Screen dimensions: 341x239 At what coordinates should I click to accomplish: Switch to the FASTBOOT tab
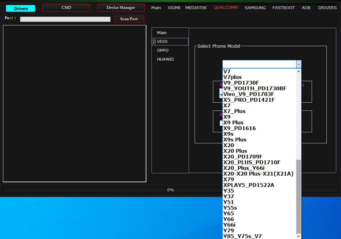click(283, 8)
